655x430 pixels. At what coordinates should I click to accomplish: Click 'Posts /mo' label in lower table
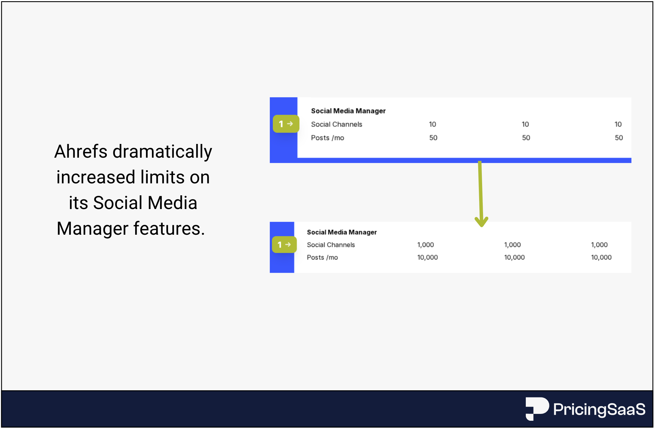click(322, 257)
